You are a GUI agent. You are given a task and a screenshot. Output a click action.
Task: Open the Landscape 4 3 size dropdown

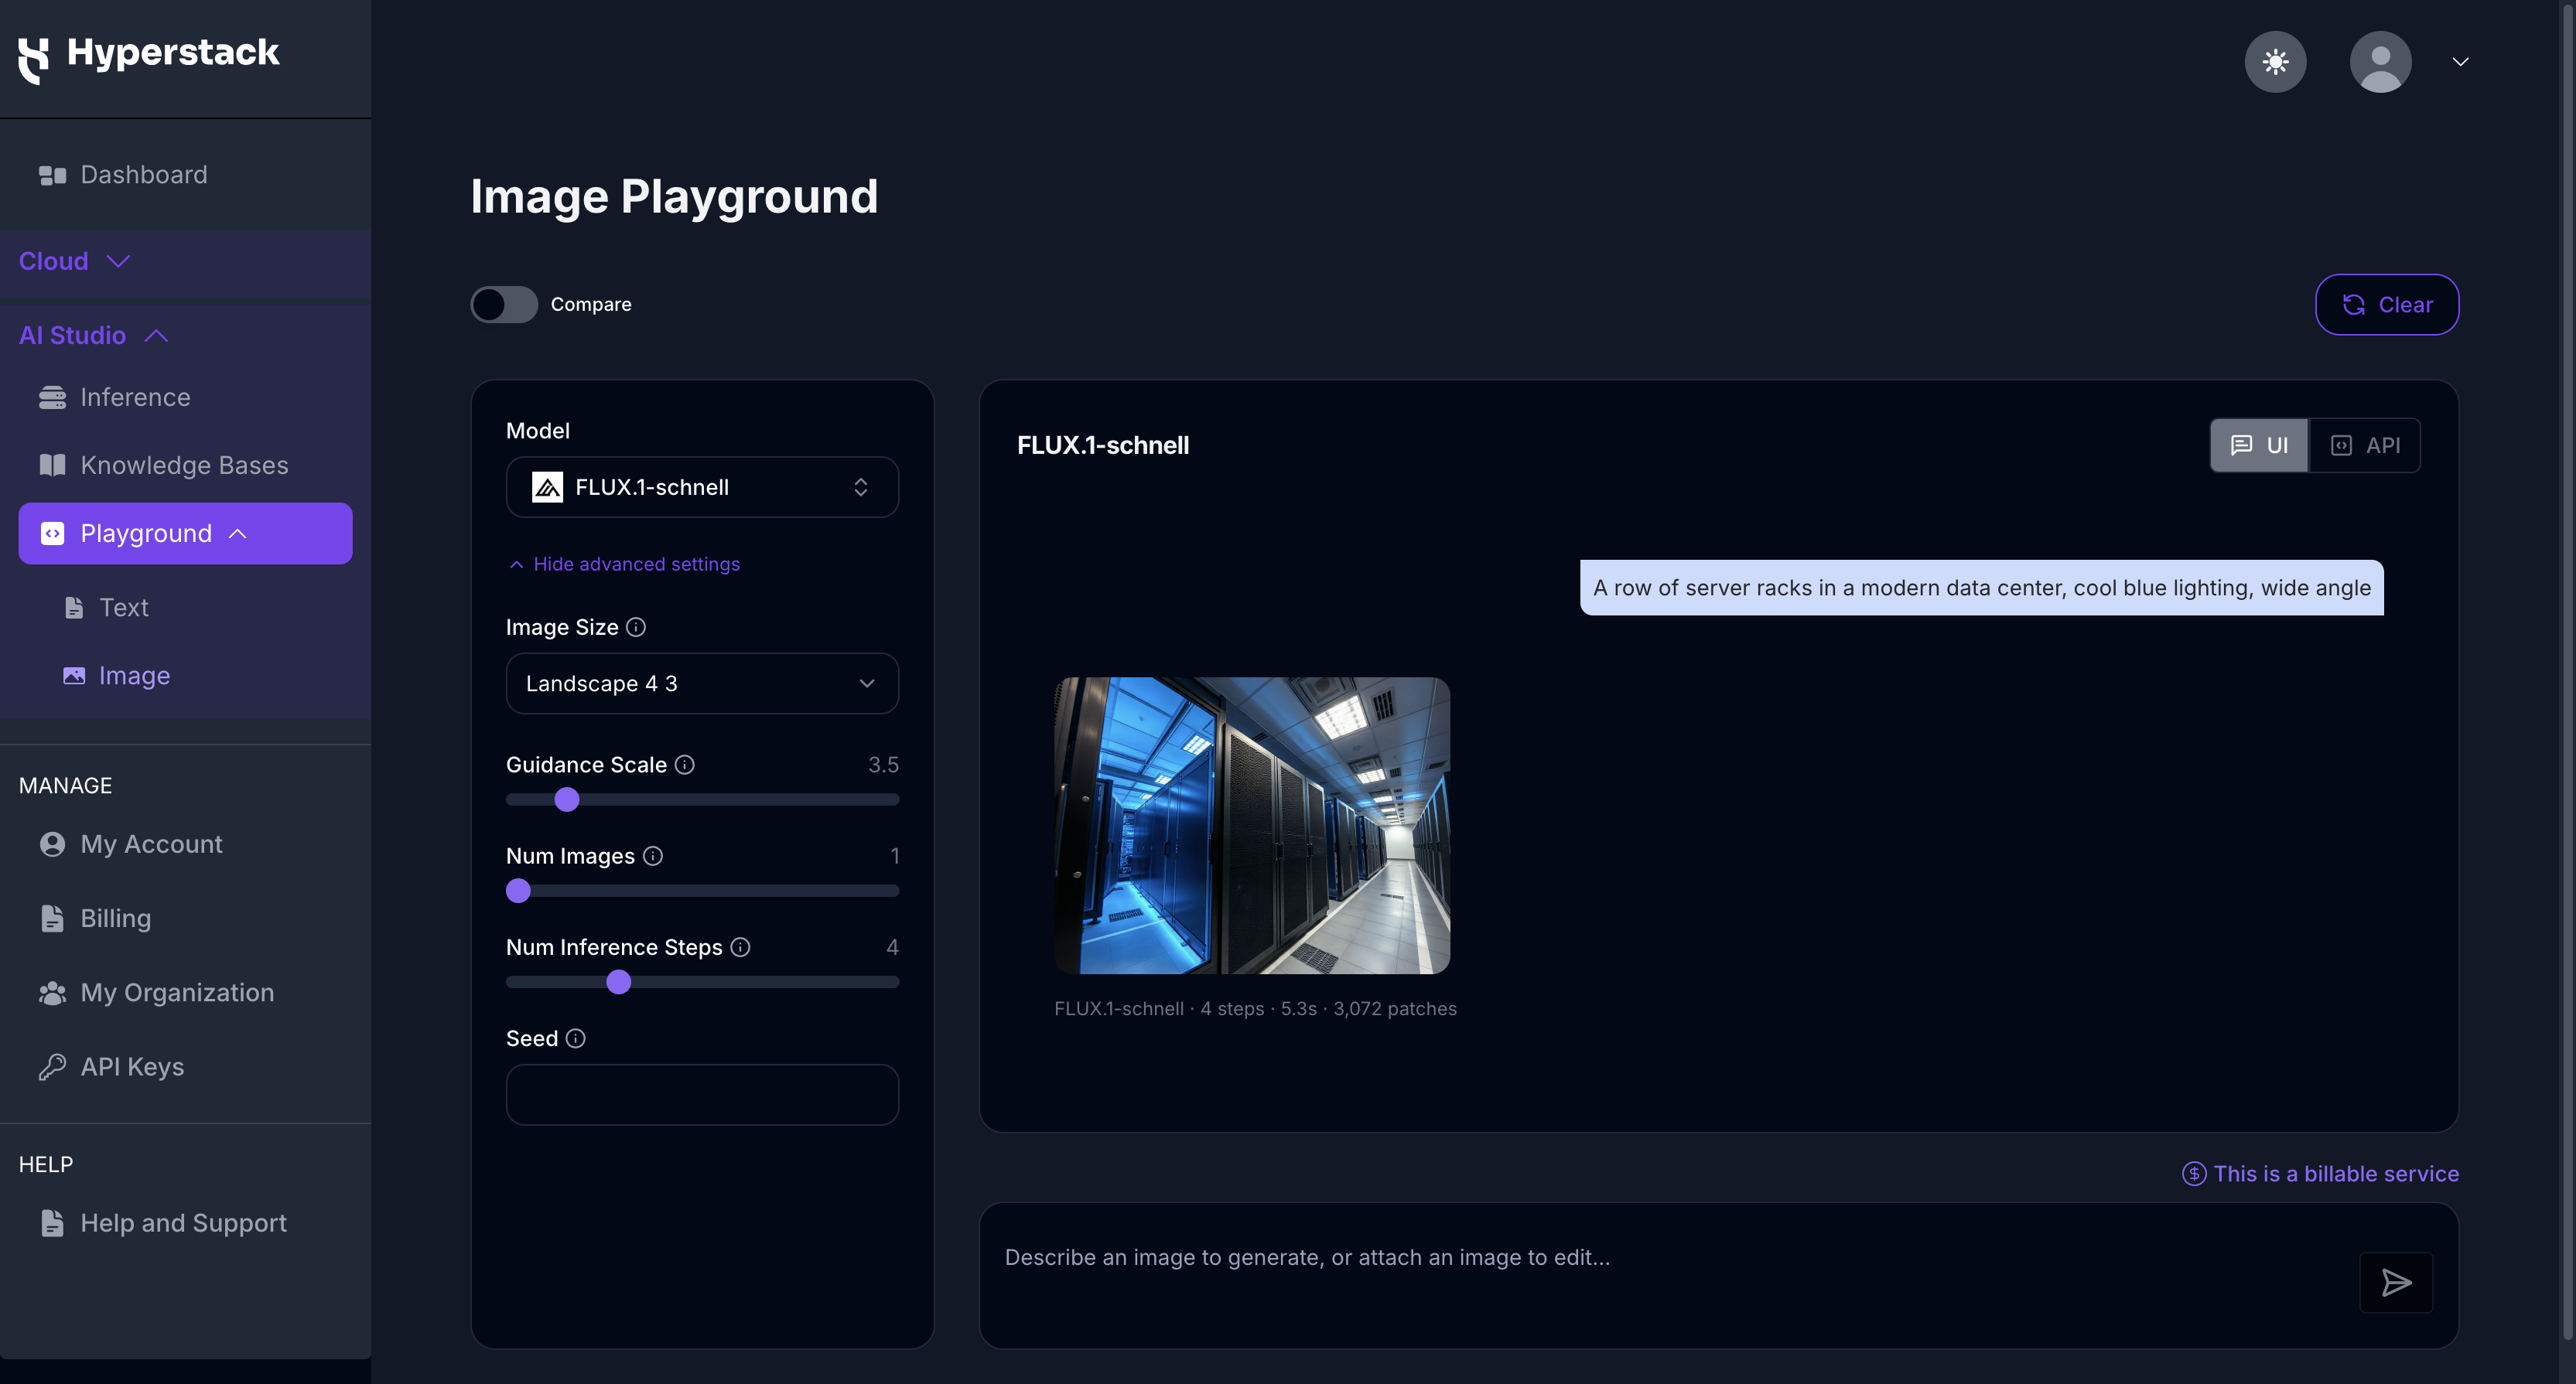(702, 683)
